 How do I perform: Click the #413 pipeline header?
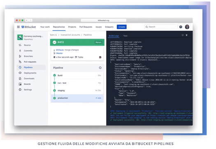click(77, 42)
